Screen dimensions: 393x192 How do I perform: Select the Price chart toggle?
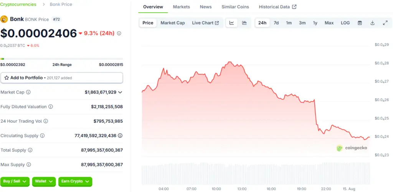[x=148, y=23]
